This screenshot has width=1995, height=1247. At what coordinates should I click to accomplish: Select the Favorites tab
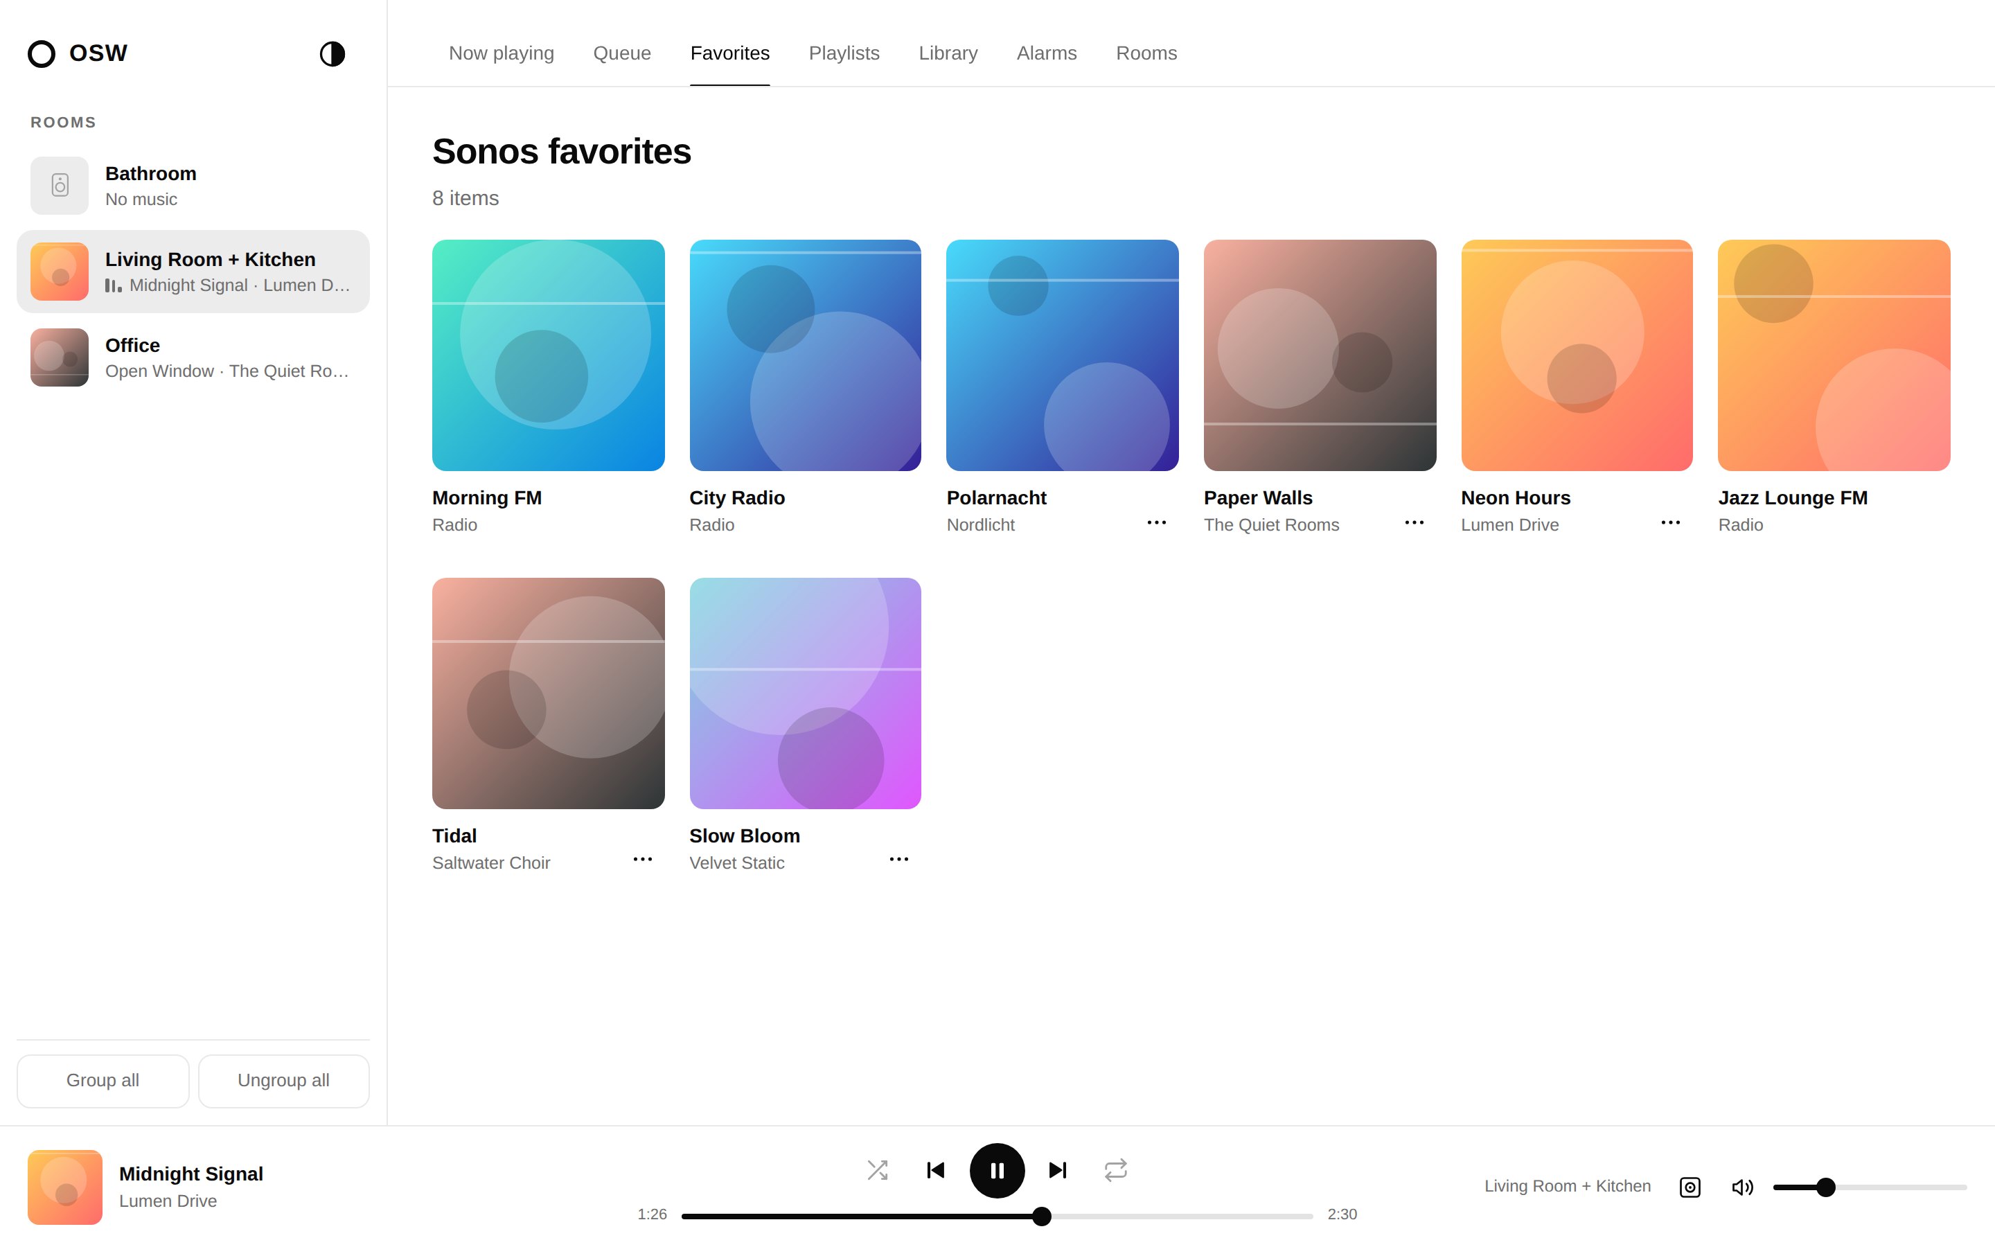pyautogui.click(x=729, y=53)
